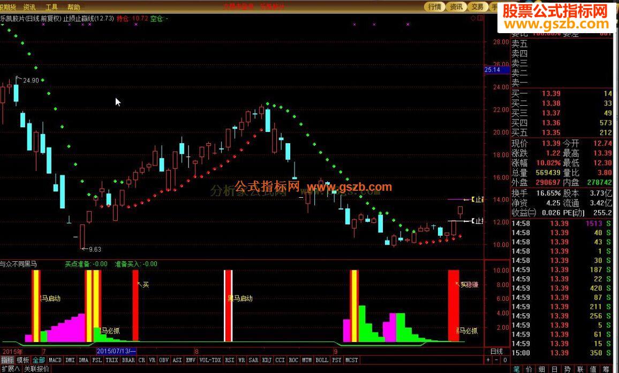This screenshot has width=619, height=373.
Task: Switch to the MTM indicator
Action: point(307,360)
